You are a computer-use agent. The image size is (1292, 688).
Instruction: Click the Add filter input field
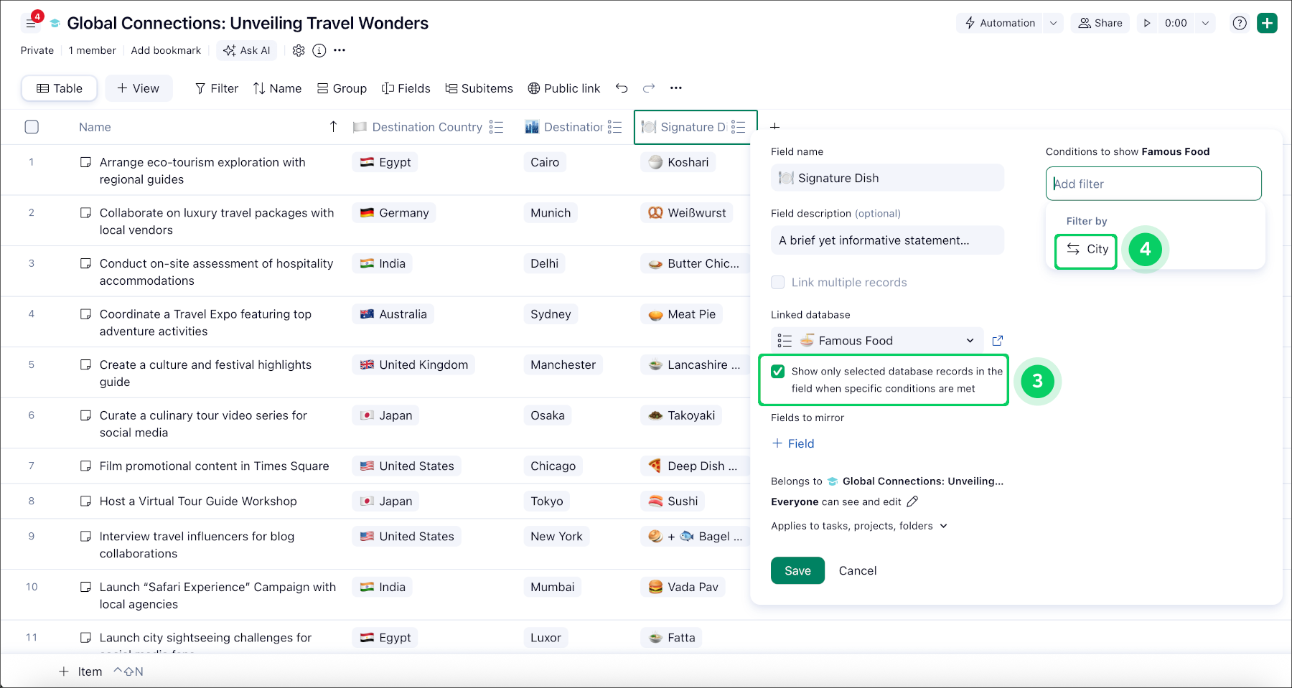pos(1153,184)
